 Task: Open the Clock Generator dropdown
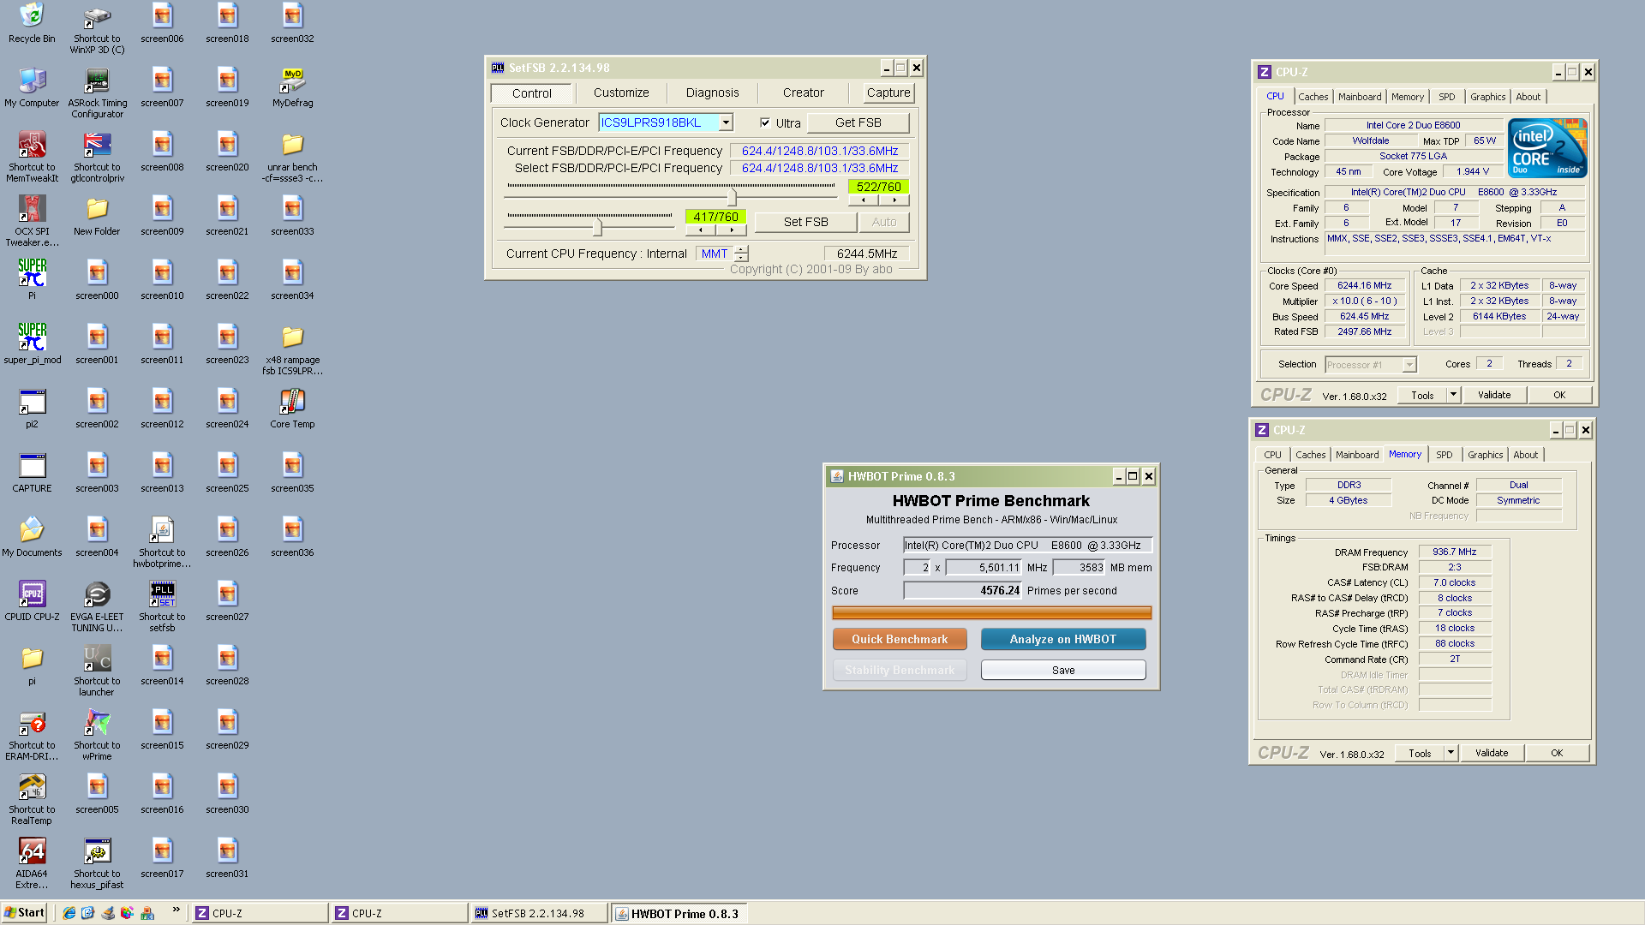pos(726,122)
